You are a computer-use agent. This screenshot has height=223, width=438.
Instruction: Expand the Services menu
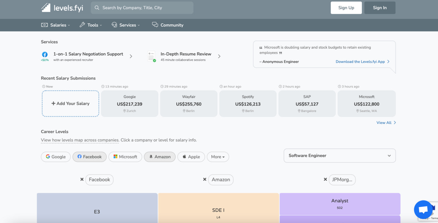coord(126,25)
